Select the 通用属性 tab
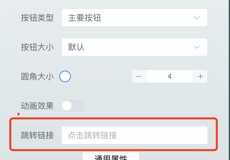This screenshot has width=230, height=160. pyautogui.click(x=111, y=157)
